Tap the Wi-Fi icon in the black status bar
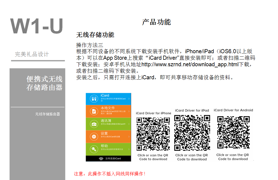This screenshot has width=278, height=180. [x=101, y=159]
